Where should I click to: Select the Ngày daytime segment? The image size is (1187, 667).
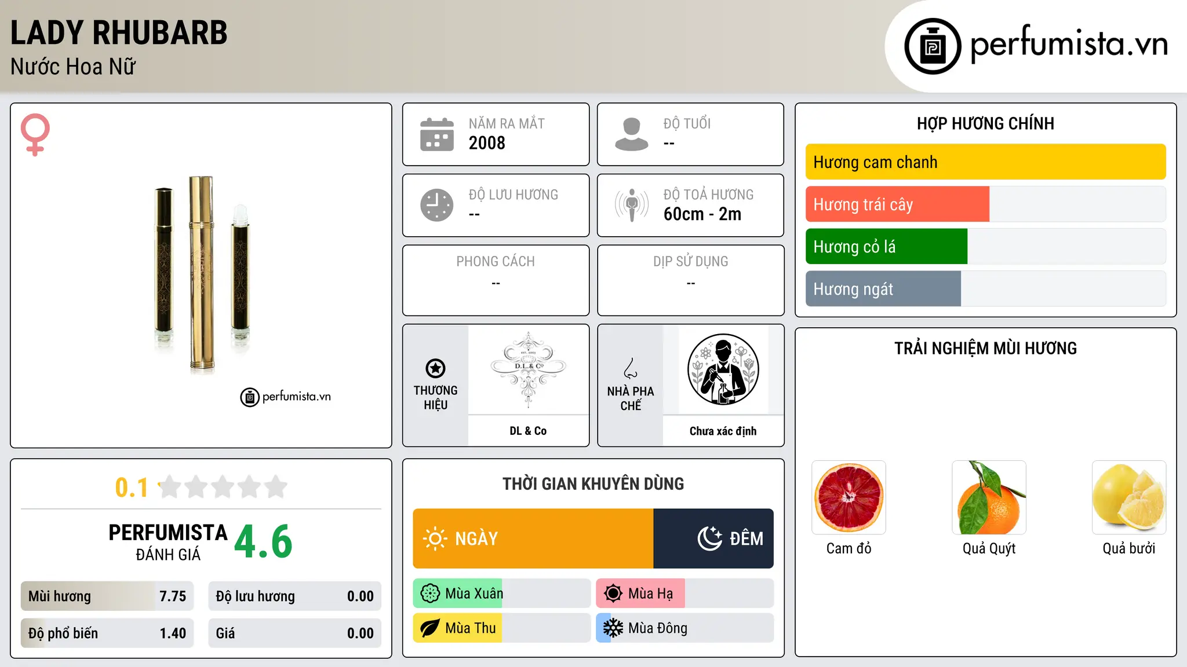coord(533,538)
